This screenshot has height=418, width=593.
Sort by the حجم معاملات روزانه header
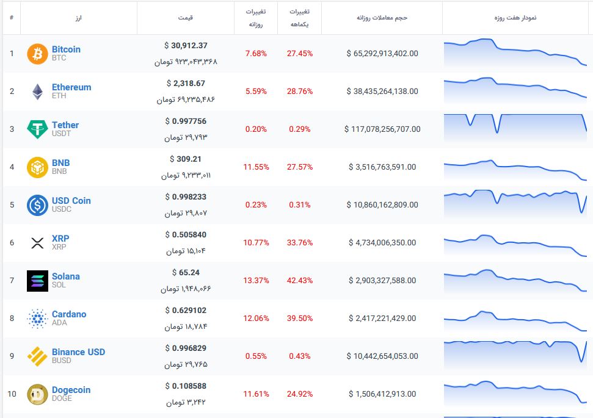[x=382, y=18]
